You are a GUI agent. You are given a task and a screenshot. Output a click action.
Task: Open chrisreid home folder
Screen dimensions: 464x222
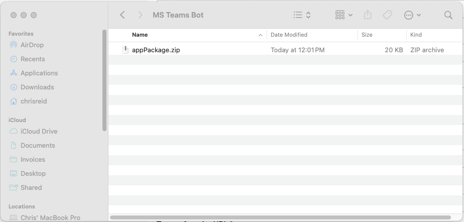[x=34, y=101]
